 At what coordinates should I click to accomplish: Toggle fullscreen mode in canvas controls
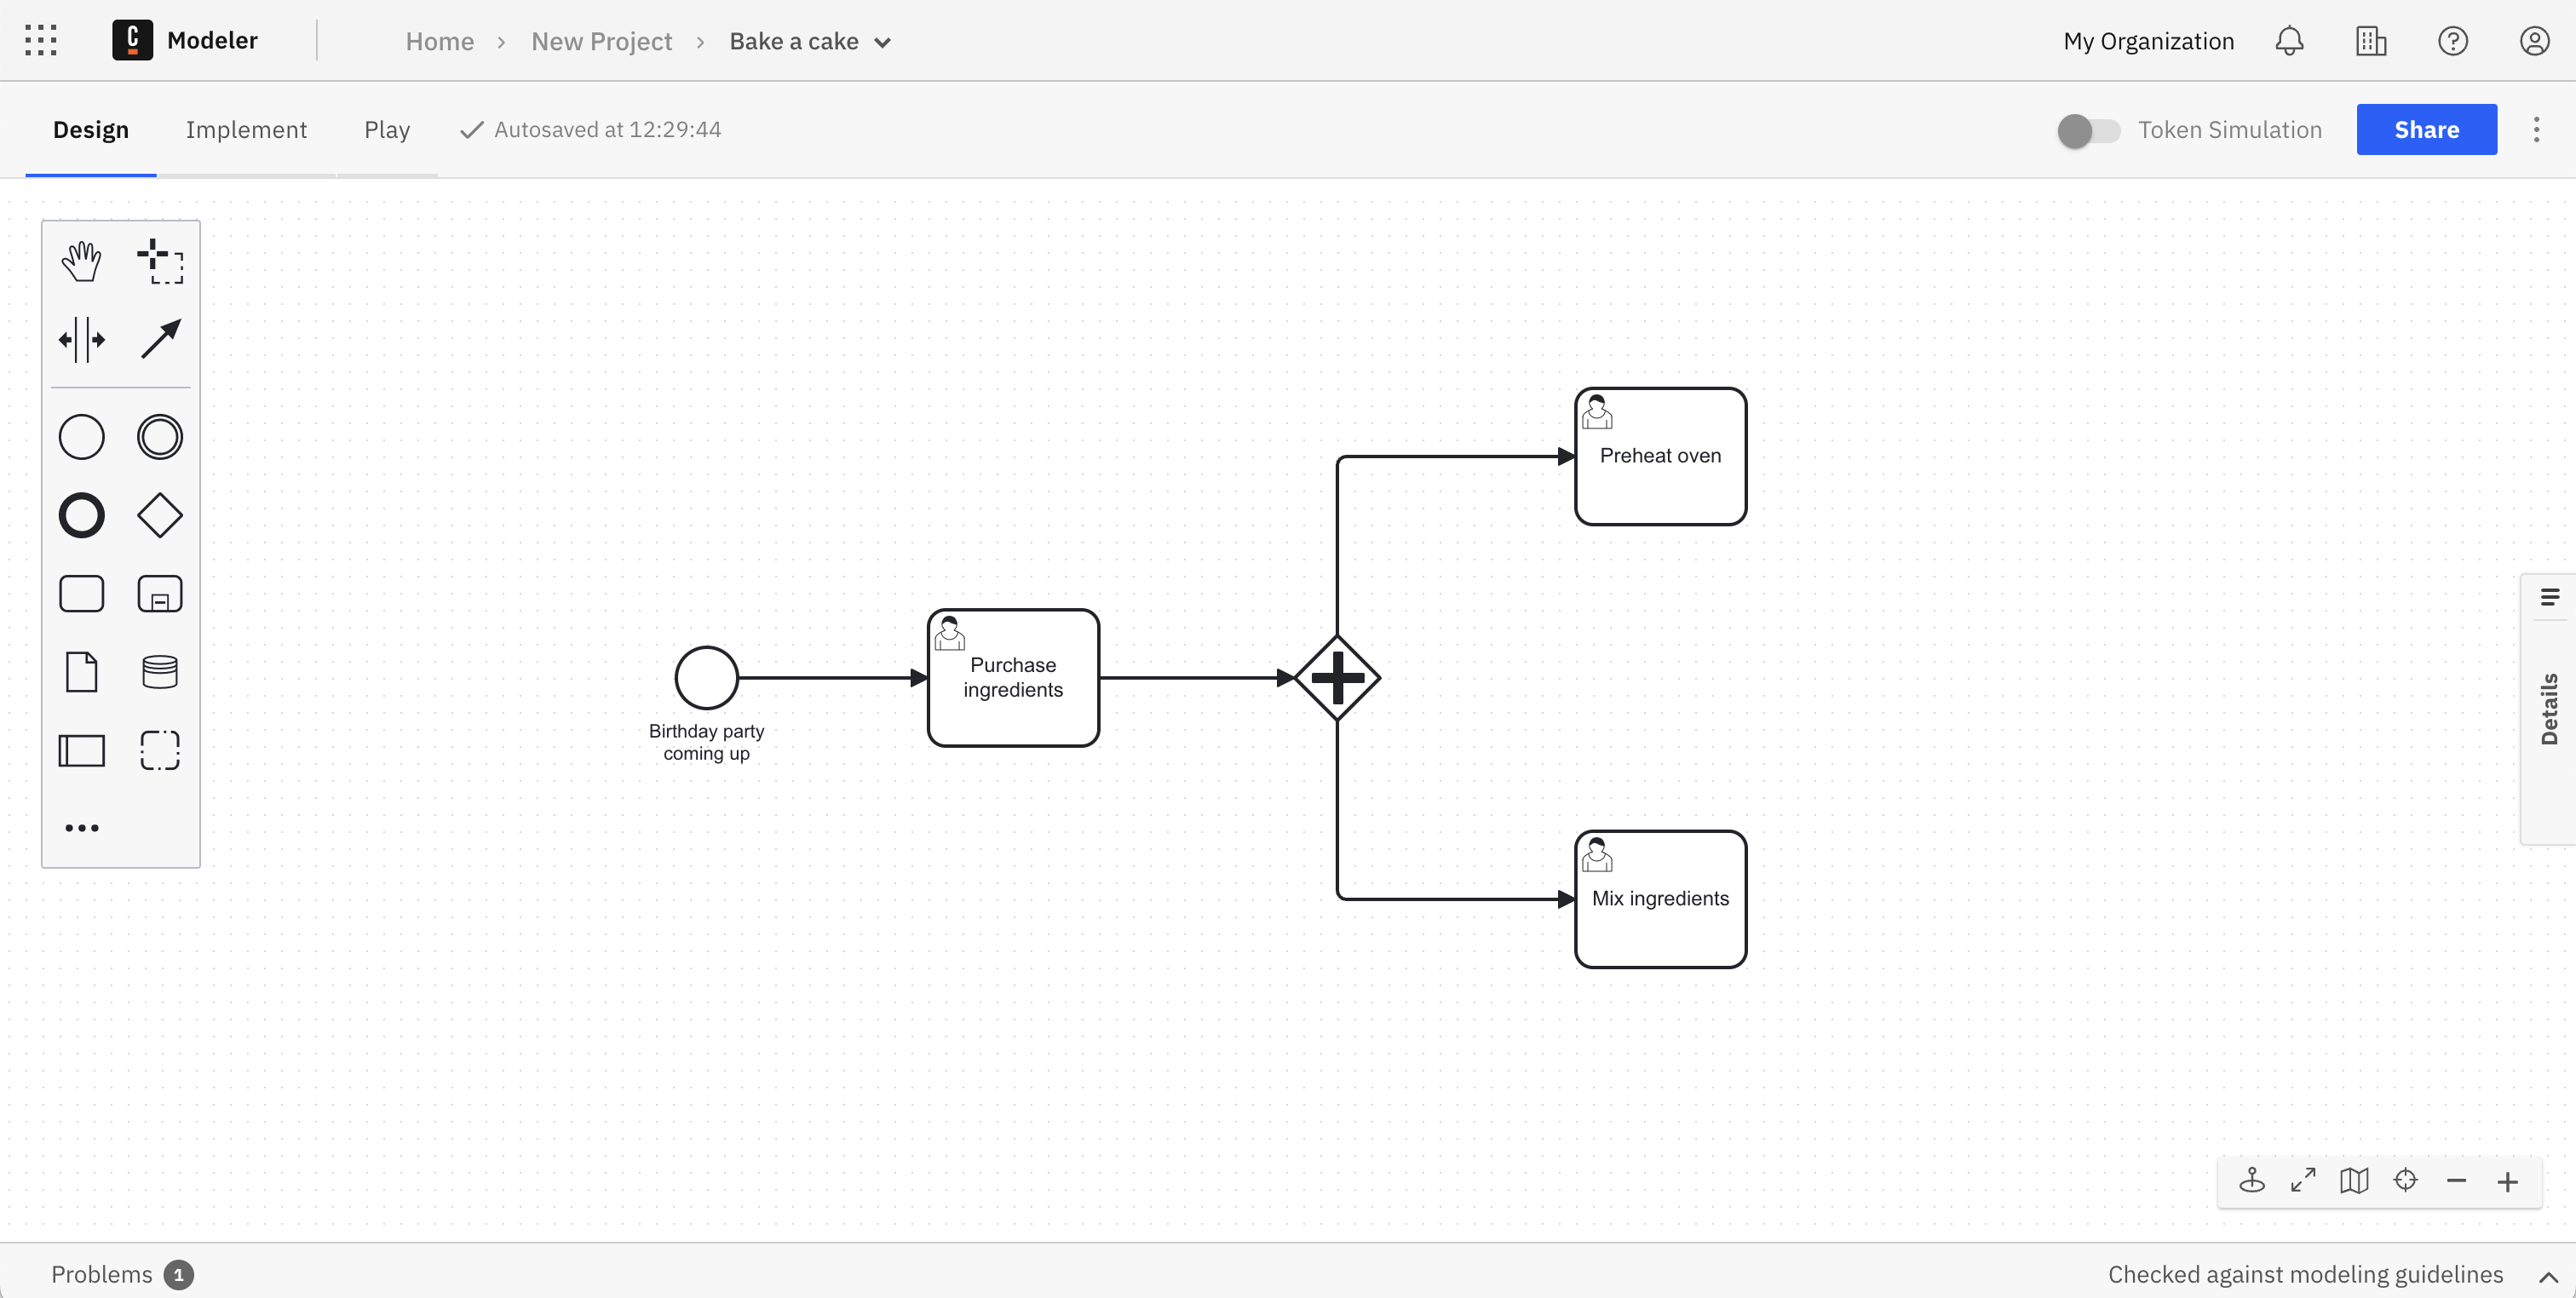[2302, 1181]
